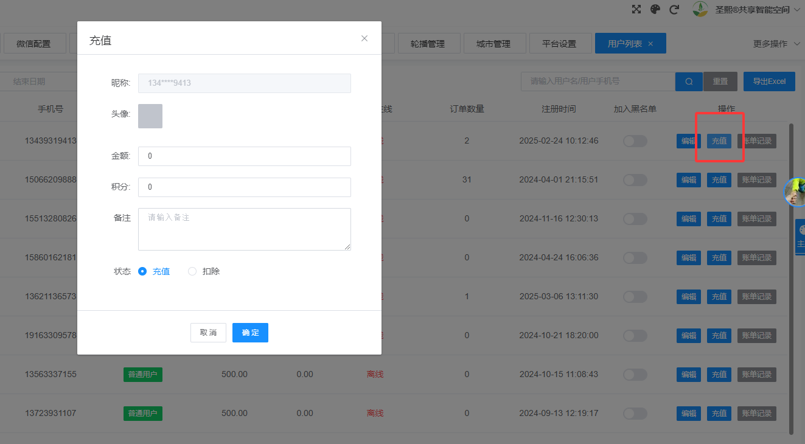Open the theme palette icon
805x444 pixels.
(655, 9)
